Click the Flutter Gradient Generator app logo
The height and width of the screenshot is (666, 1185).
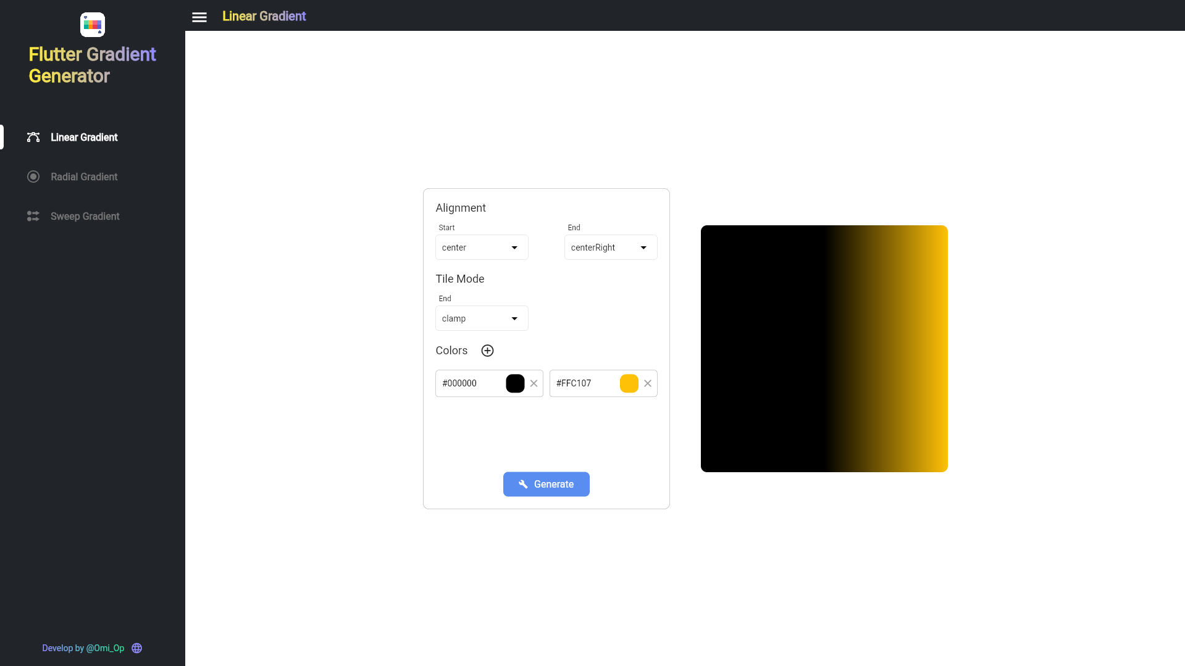pos(92,25)
